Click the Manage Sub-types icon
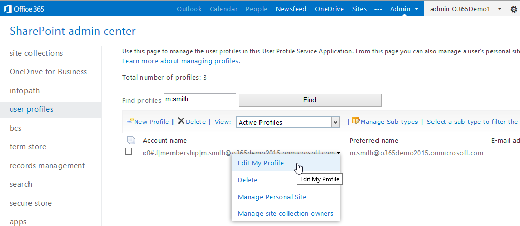The image size is (520, 226). click(356, 121)
